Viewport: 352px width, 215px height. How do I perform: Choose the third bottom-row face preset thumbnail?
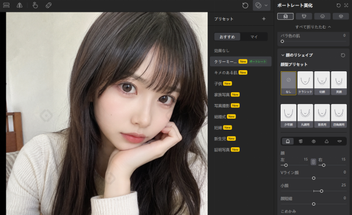(322, 116)
